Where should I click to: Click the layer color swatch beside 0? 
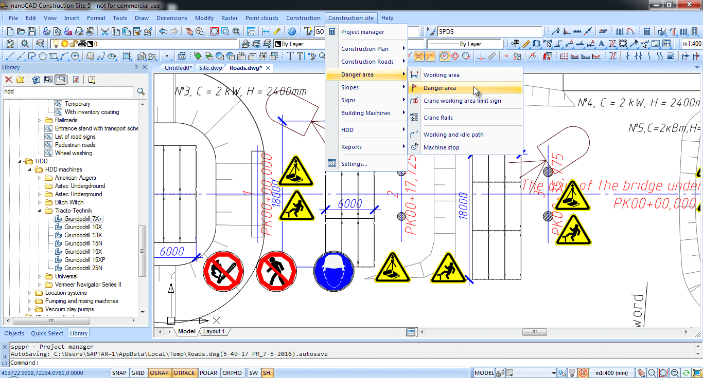(90, 44)
